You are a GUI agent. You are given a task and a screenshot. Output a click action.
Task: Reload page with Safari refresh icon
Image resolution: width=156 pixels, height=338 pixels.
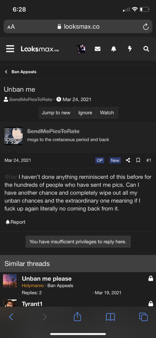click(146, 27)
